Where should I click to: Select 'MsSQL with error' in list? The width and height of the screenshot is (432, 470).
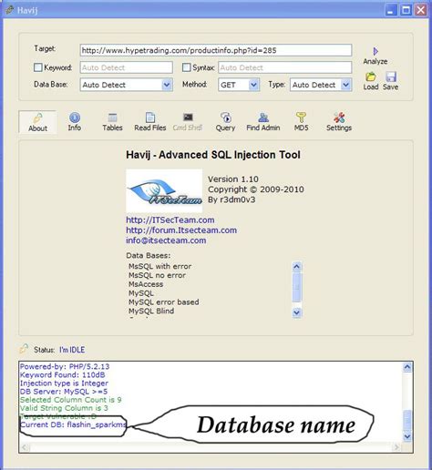click(x=160, y=266)
